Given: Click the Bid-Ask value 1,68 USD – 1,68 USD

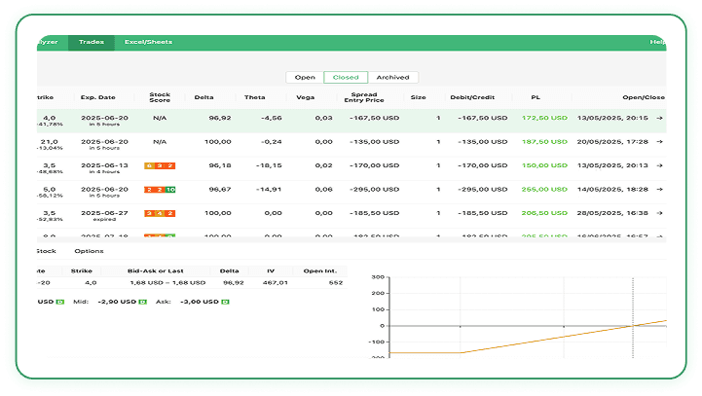Looking at the screenshot, I should click(x=167, y=283).
